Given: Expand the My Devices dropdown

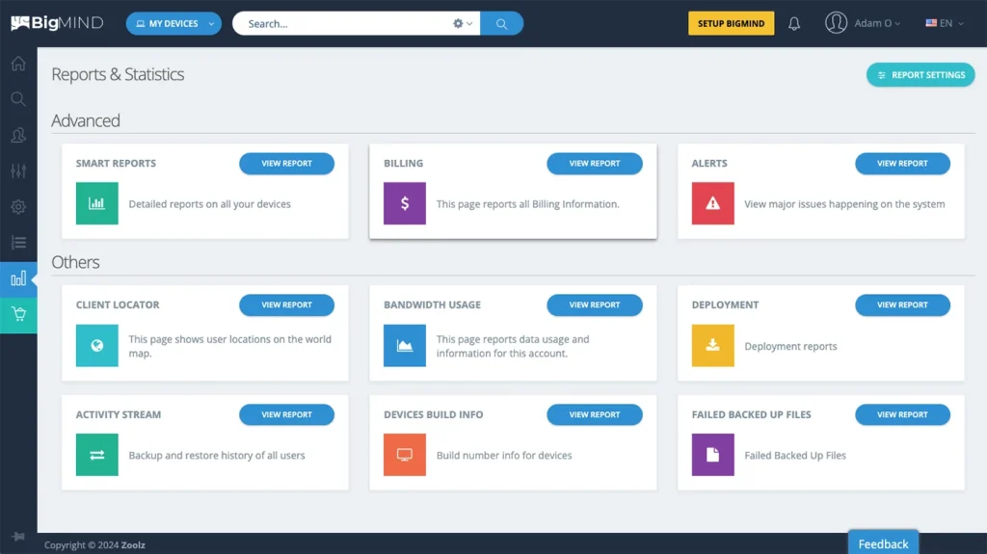Looking at the screenshot, I should point(173,23).
